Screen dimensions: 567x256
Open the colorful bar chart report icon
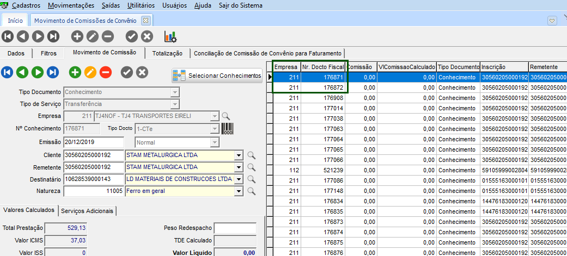[170, 36]
